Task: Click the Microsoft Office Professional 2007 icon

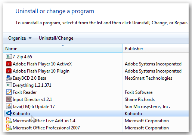Action: click(9, 128)
